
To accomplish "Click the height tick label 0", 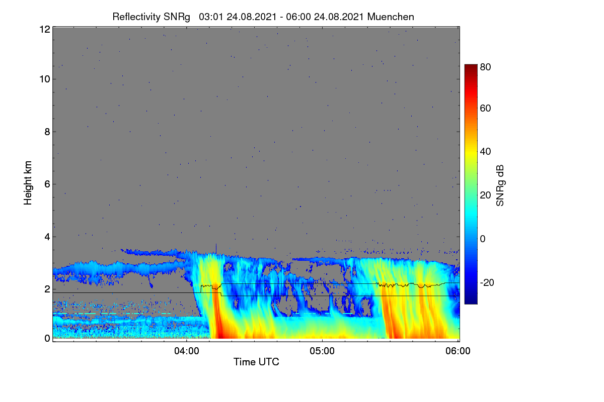I will pos(47,338).
